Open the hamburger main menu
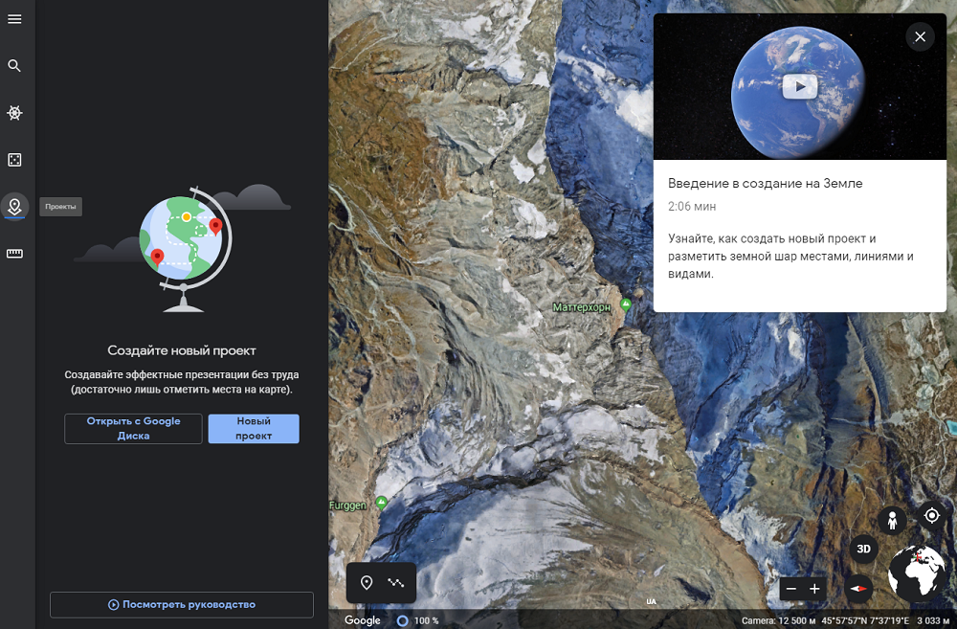 coord(14,19)
